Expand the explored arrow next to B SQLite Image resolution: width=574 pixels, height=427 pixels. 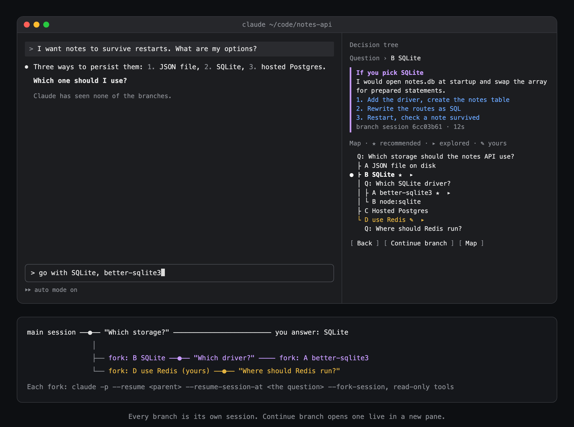coord(411,175)
